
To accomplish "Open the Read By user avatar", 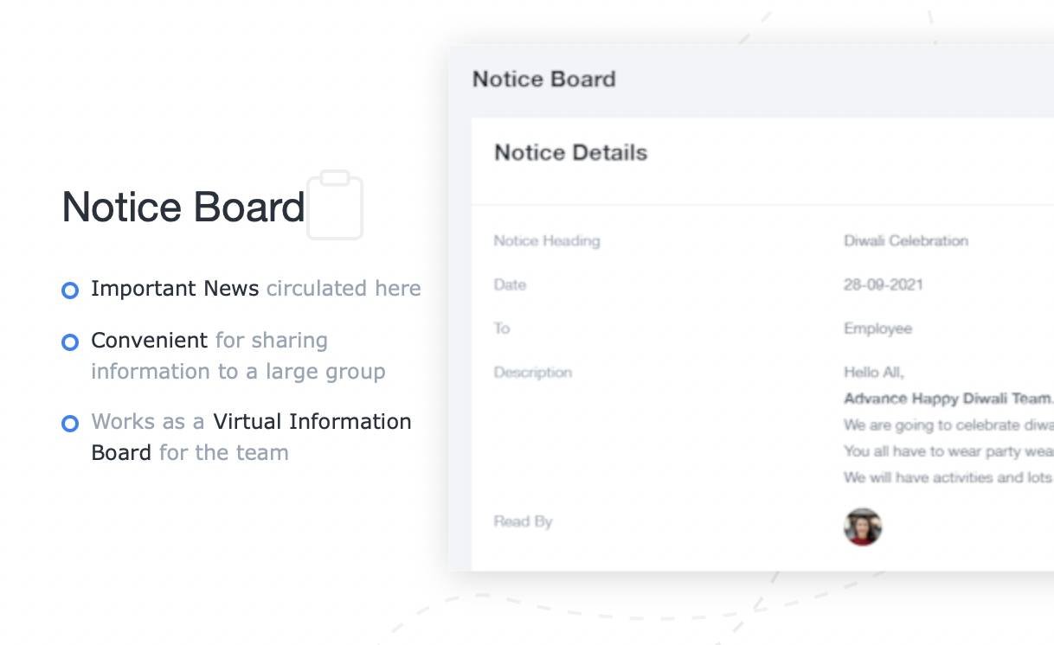I will pos(862,527).
